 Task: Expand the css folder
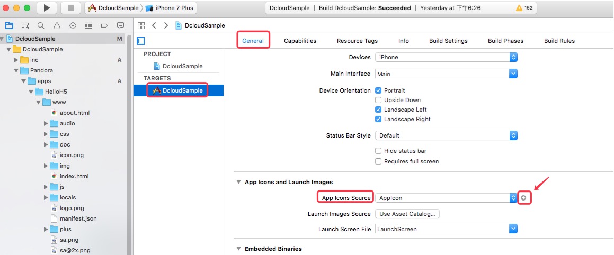46,134
